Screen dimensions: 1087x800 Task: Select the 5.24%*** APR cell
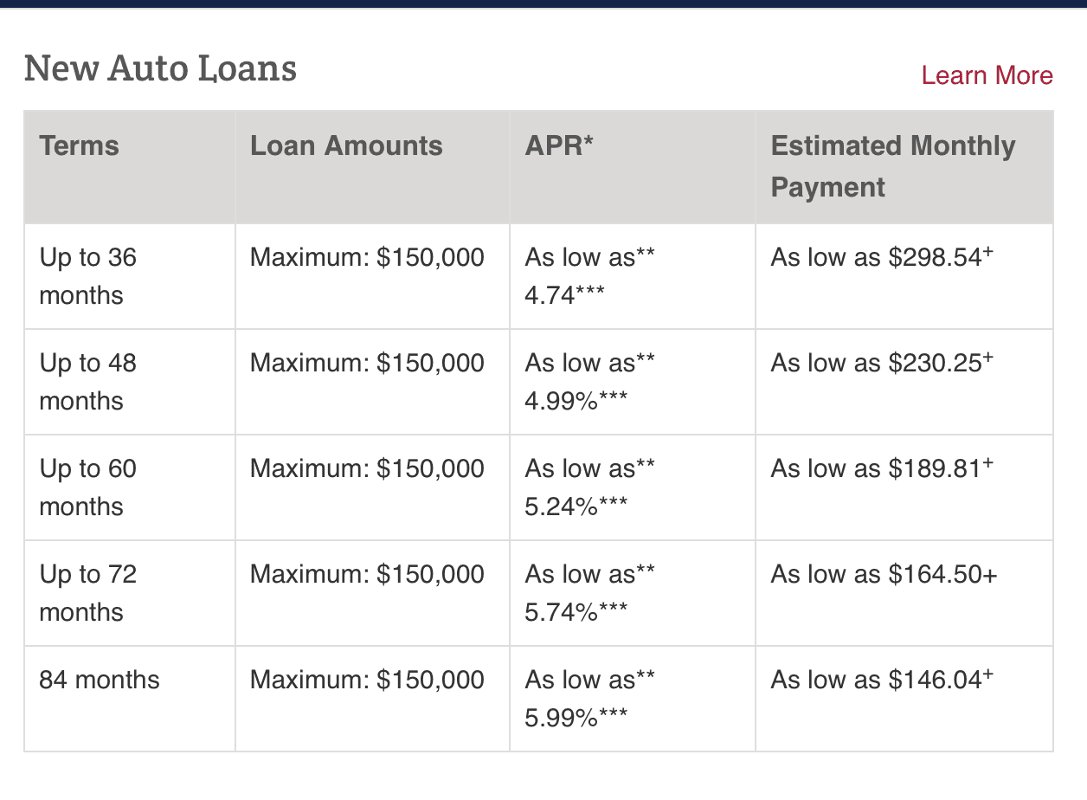tap(633, 488)
